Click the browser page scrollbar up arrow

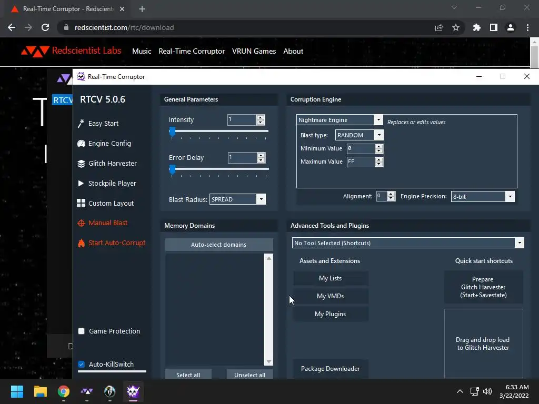click(534, 42)
